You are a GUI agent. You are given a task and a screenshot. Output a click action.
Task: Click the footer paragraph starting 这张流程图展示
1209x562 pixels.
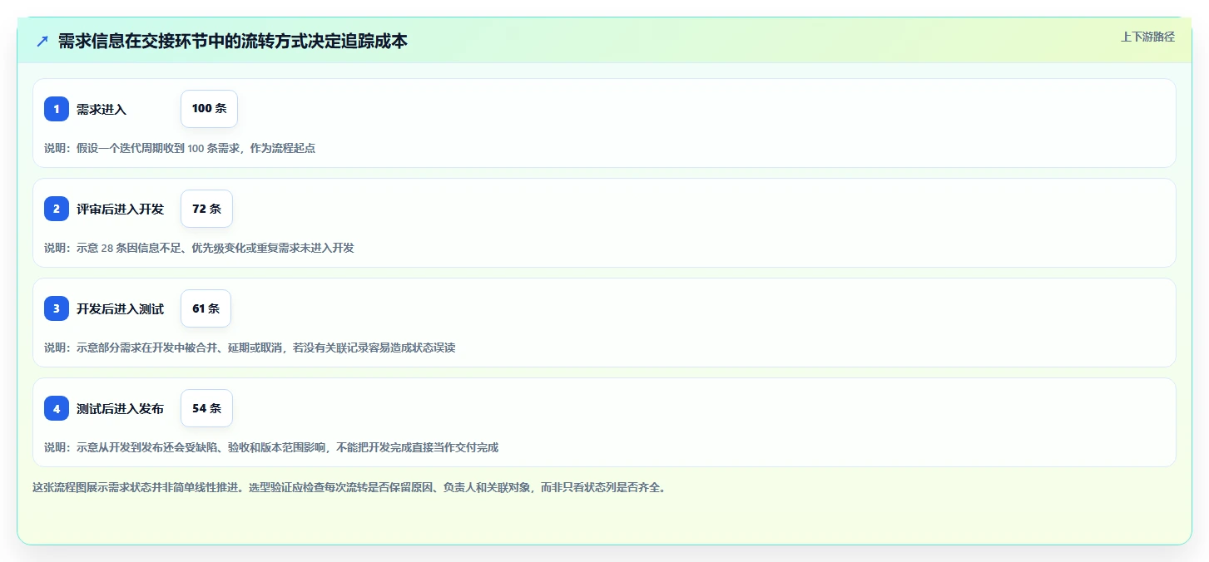[x=349, y=487]
